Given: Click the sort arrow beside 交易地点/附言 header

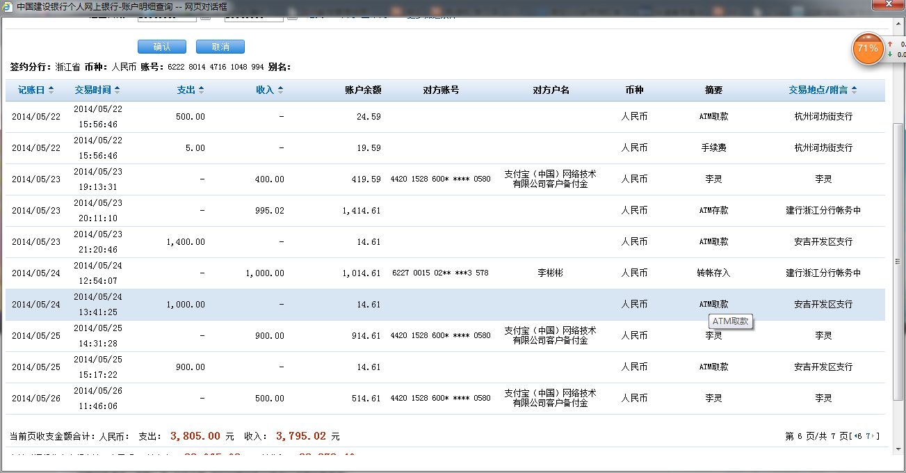Looking at the screenshot, I should pyautogui.click(x=854, y=90).
